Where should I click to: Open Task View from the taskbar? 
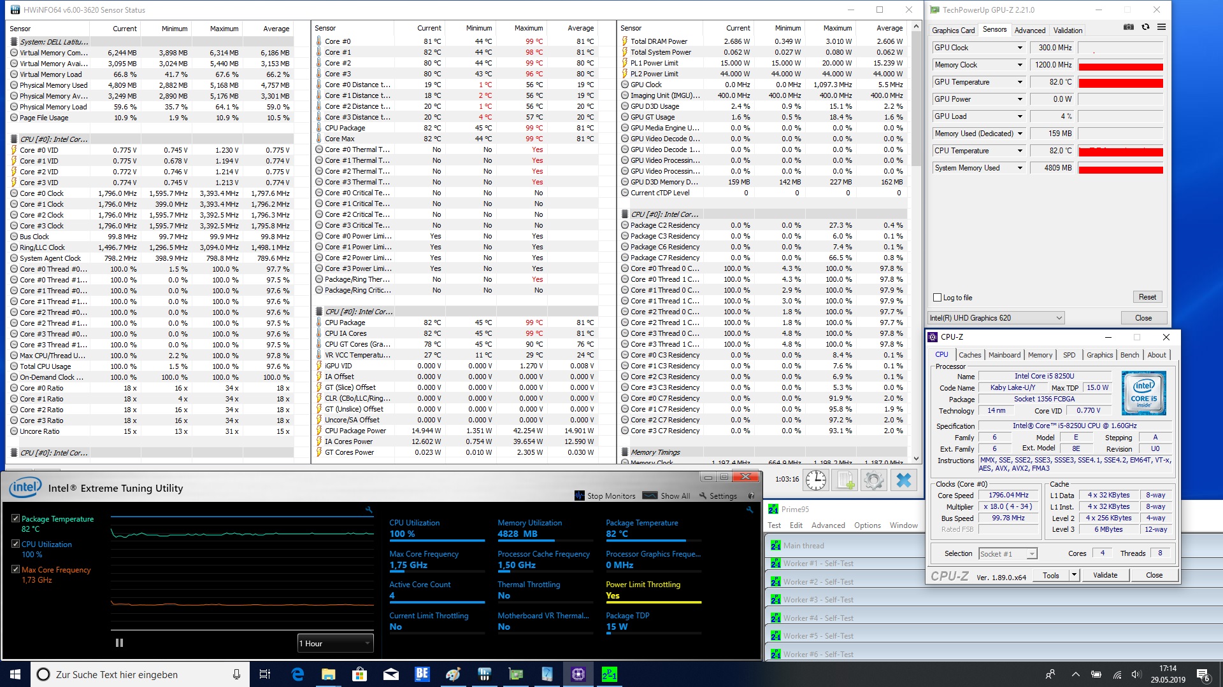click(x=265, y=674)
